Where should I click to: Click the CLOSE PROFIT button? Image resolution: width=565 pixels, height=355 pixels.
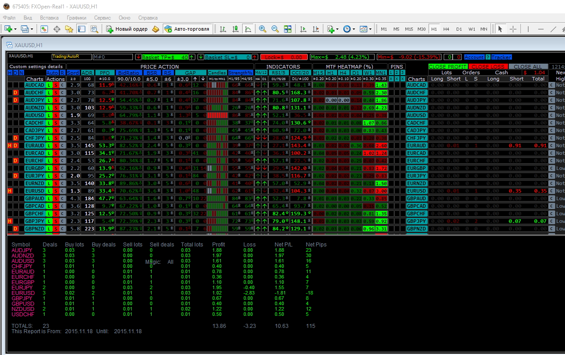click(x=448, y=67)
